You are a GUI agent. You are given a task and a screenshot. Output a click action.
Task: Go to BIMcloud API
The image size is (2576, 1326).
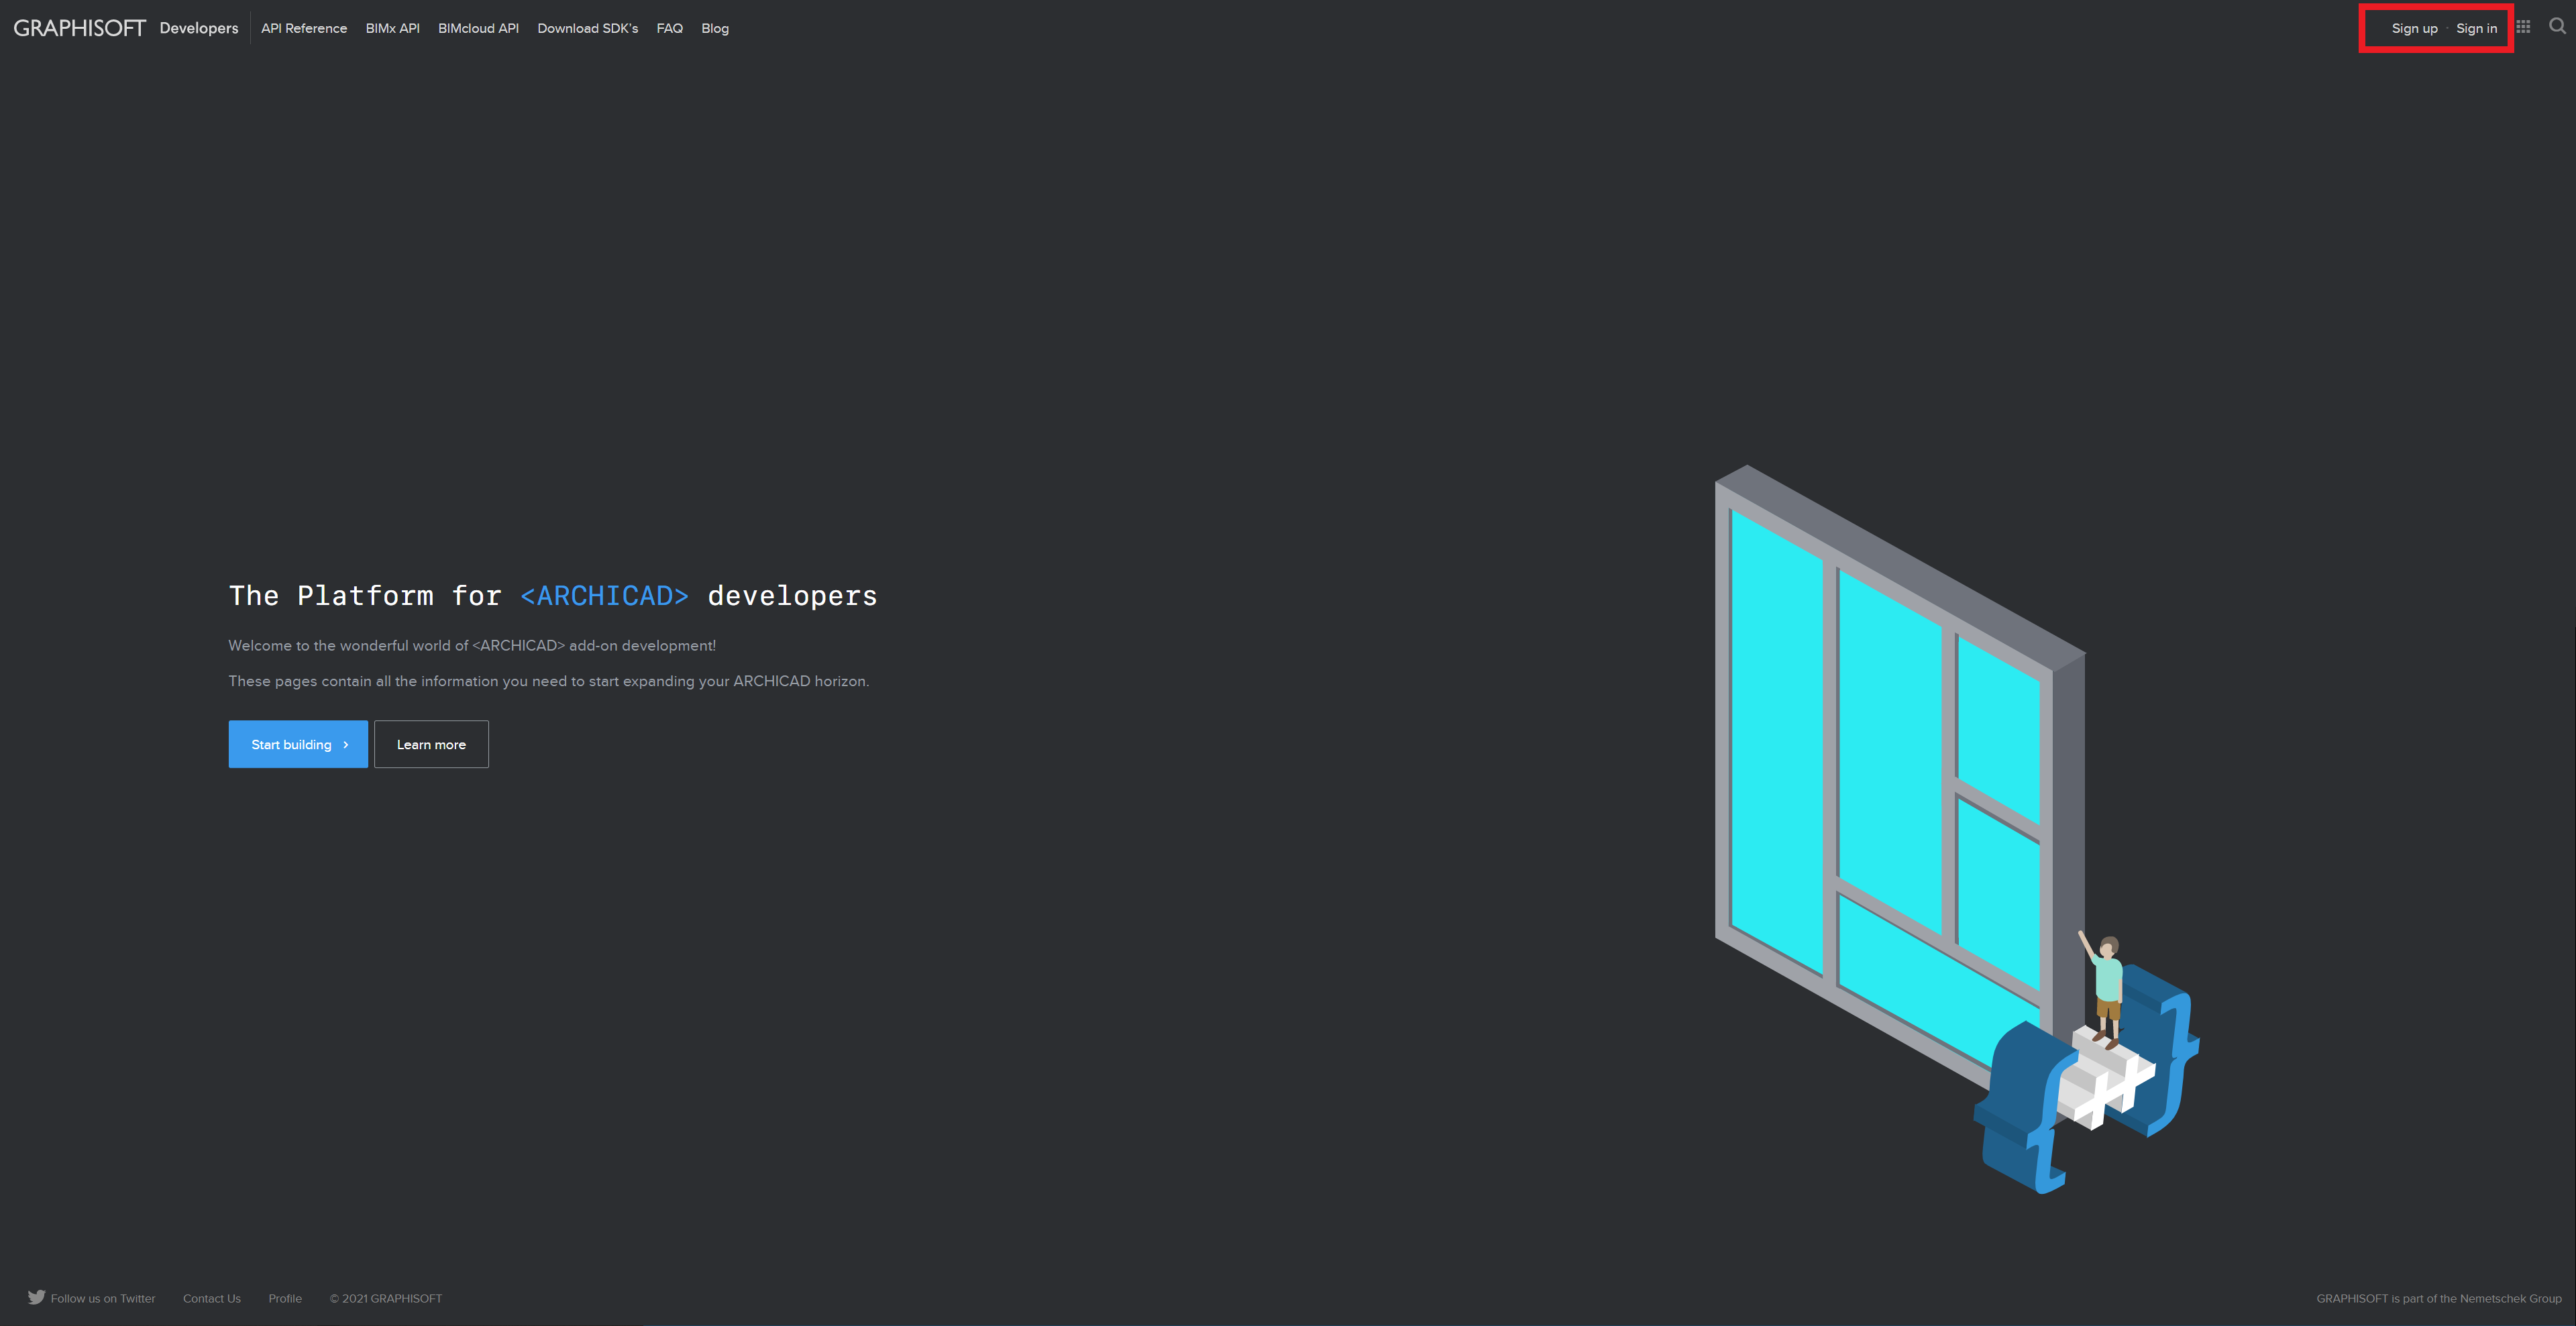(x=478, y=28)
